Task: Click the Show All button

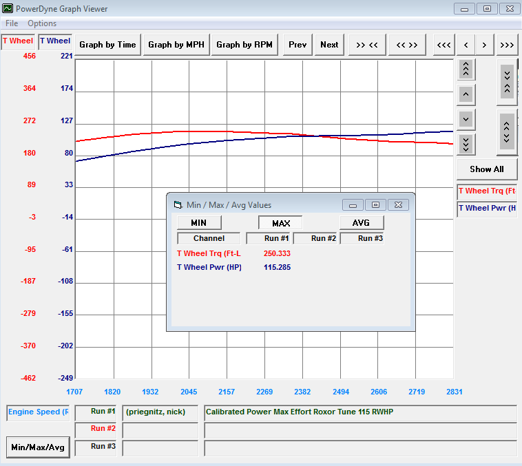Action: click(x=486, y=169)
